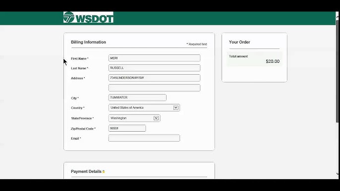Screen dimensions: 340x191
Task: Click the $20.00 total amount value
Action: (x=273, y=61)
